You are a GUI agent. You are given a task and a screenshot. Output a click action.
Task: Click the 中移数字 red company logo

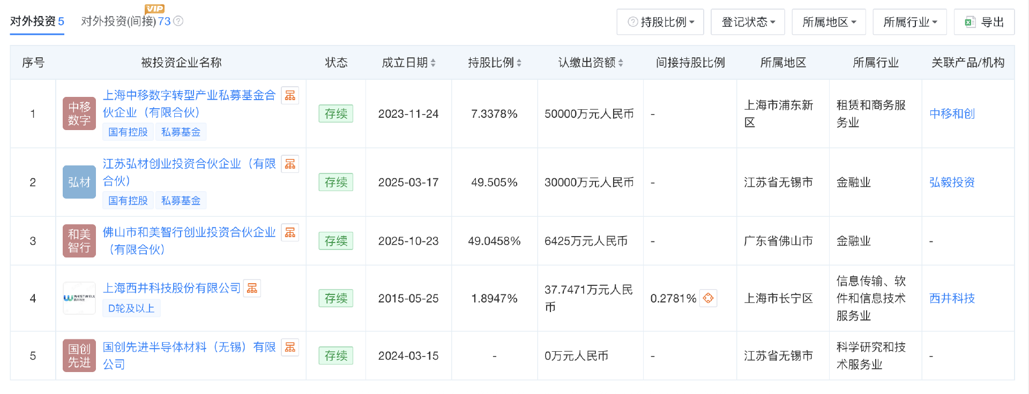[x=79, y=113]
